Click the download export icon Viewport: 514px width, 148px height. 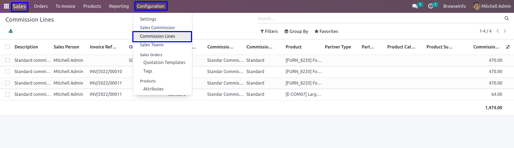[x=11, y=31]
